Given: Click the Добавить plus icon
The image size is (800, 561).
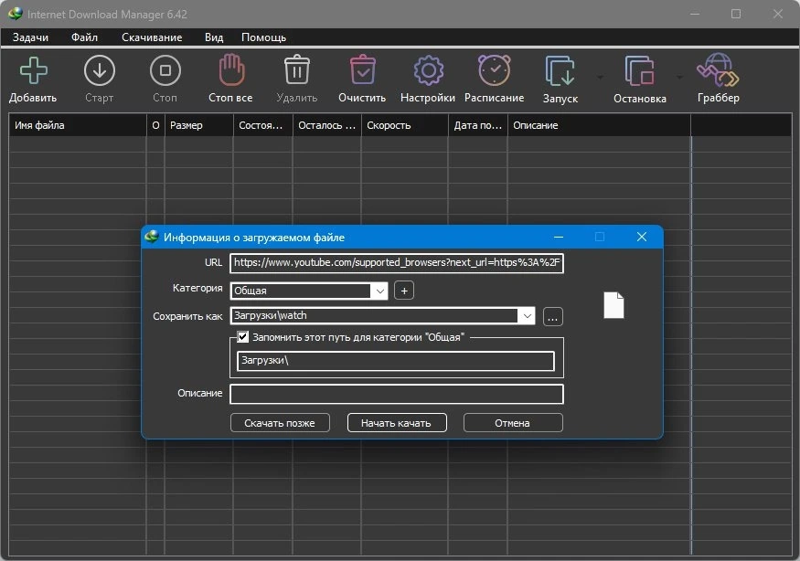Looking at the screenshot, I should pos(33,70).
